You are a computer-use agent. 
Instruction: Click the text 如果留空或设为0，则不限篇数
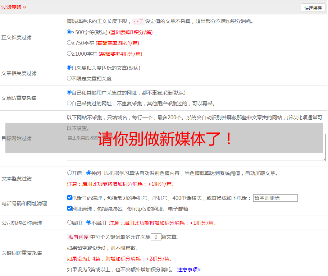point(102,248)
